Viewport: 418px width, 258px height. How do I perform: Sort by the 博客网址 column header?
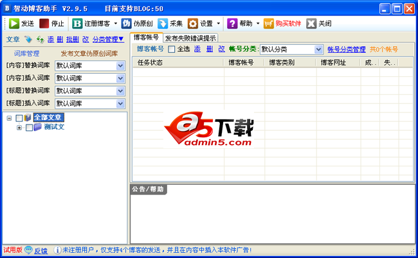coord(338,63)
